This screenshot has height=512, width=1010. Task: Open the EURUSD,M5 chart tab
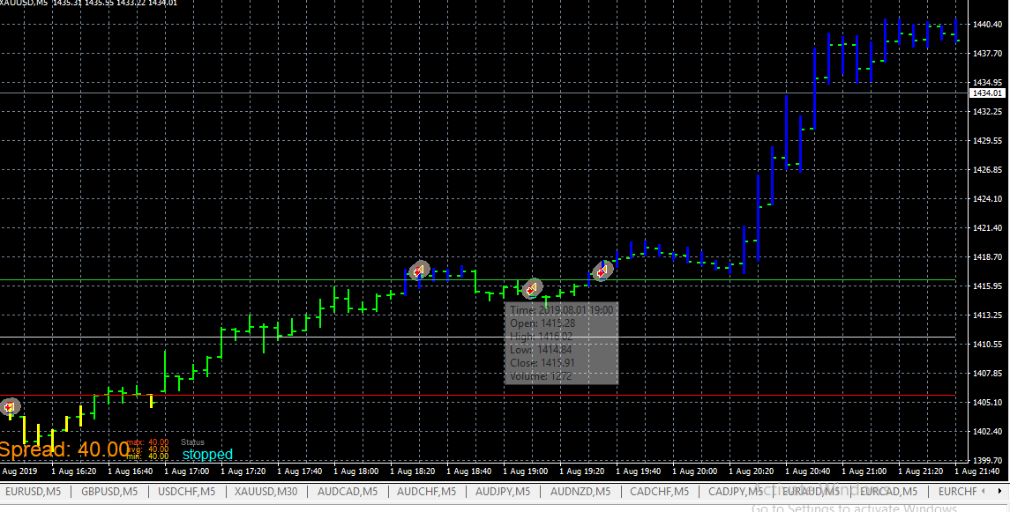[x=33, y=492]
